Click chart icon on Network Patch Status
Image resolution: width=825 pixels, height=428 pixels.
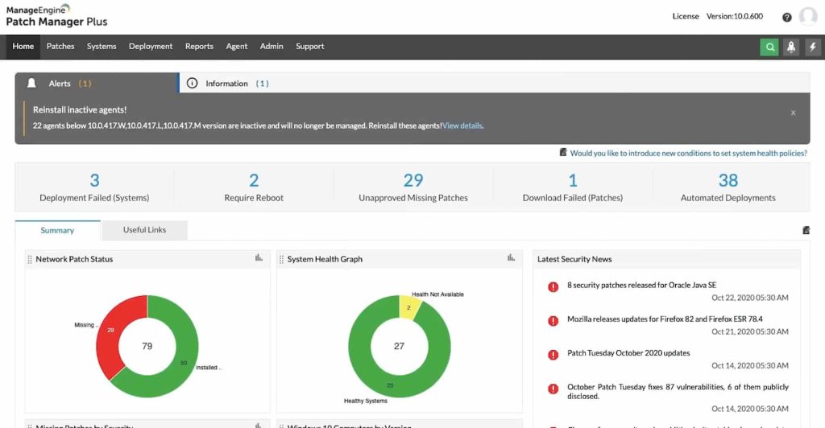click(x=259, y=257)
